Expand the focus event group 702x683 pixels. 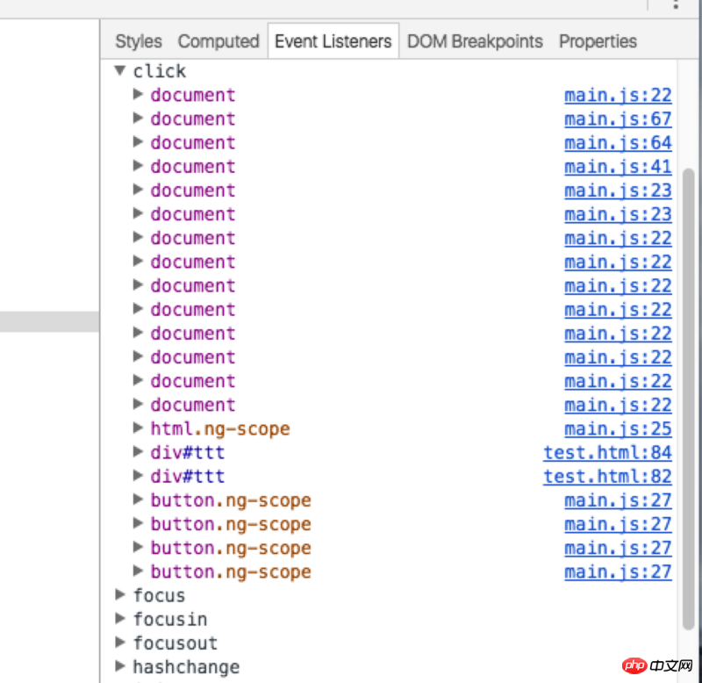(x=120, y=595)
